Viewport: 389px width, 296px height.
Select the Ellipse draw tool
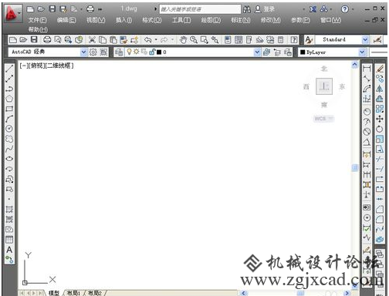(x=9, y=159)
